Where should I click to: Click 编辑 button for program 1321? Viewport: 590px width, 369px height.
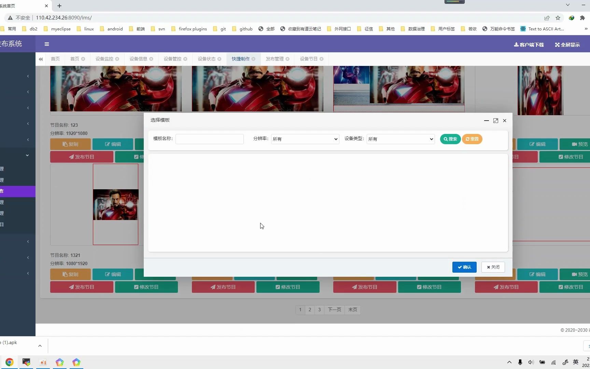[x=113, y=274]
